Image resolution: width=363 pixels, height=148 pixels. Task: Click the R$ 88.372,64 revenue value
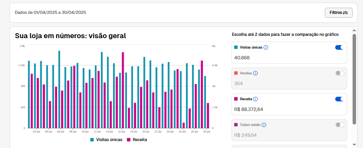pyautogui.click(x=249, y=109)
